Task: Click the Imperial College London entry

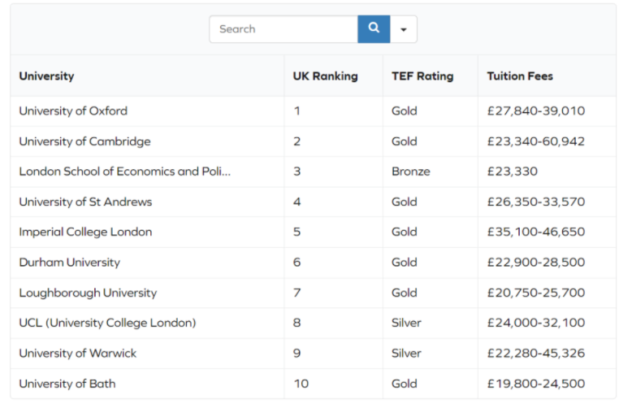Action: pos(85,232)
